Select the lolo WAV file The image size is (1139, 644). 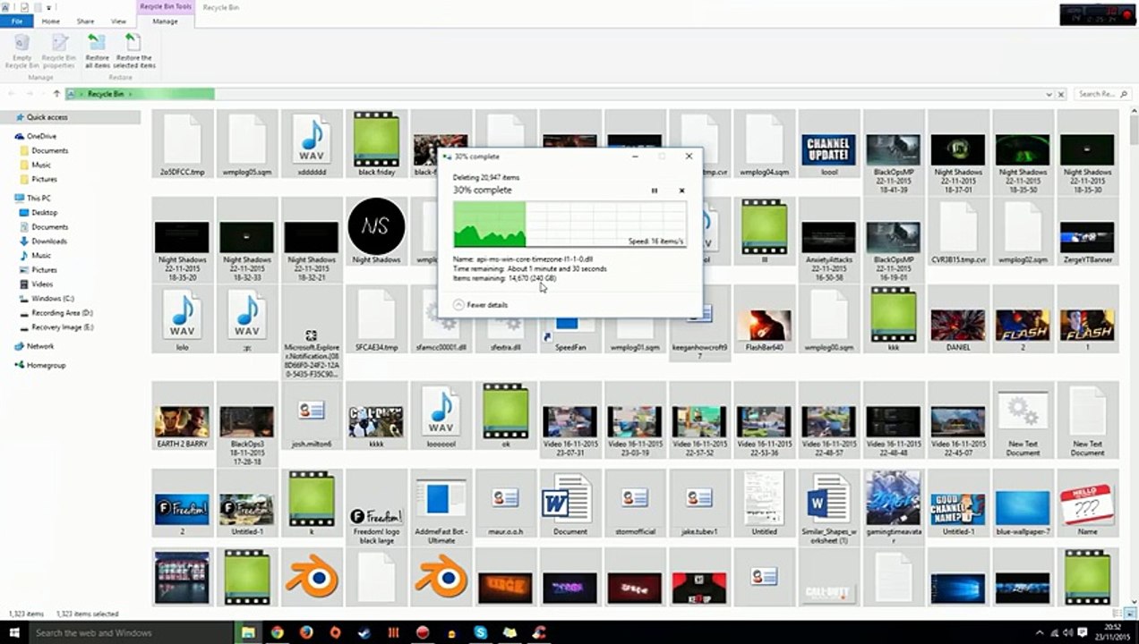pos(183,318)
